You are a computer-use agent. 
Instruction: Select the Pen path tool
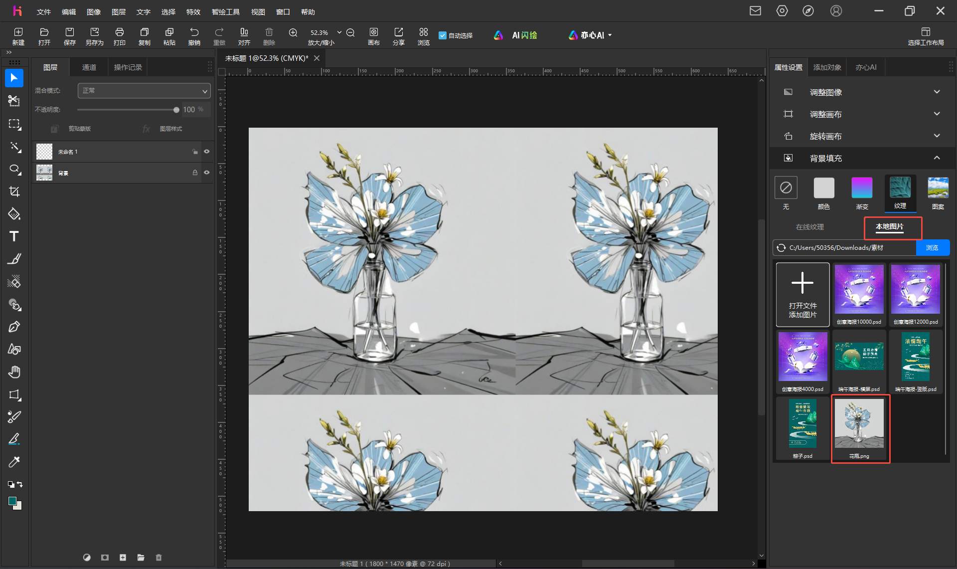[14, 327]
